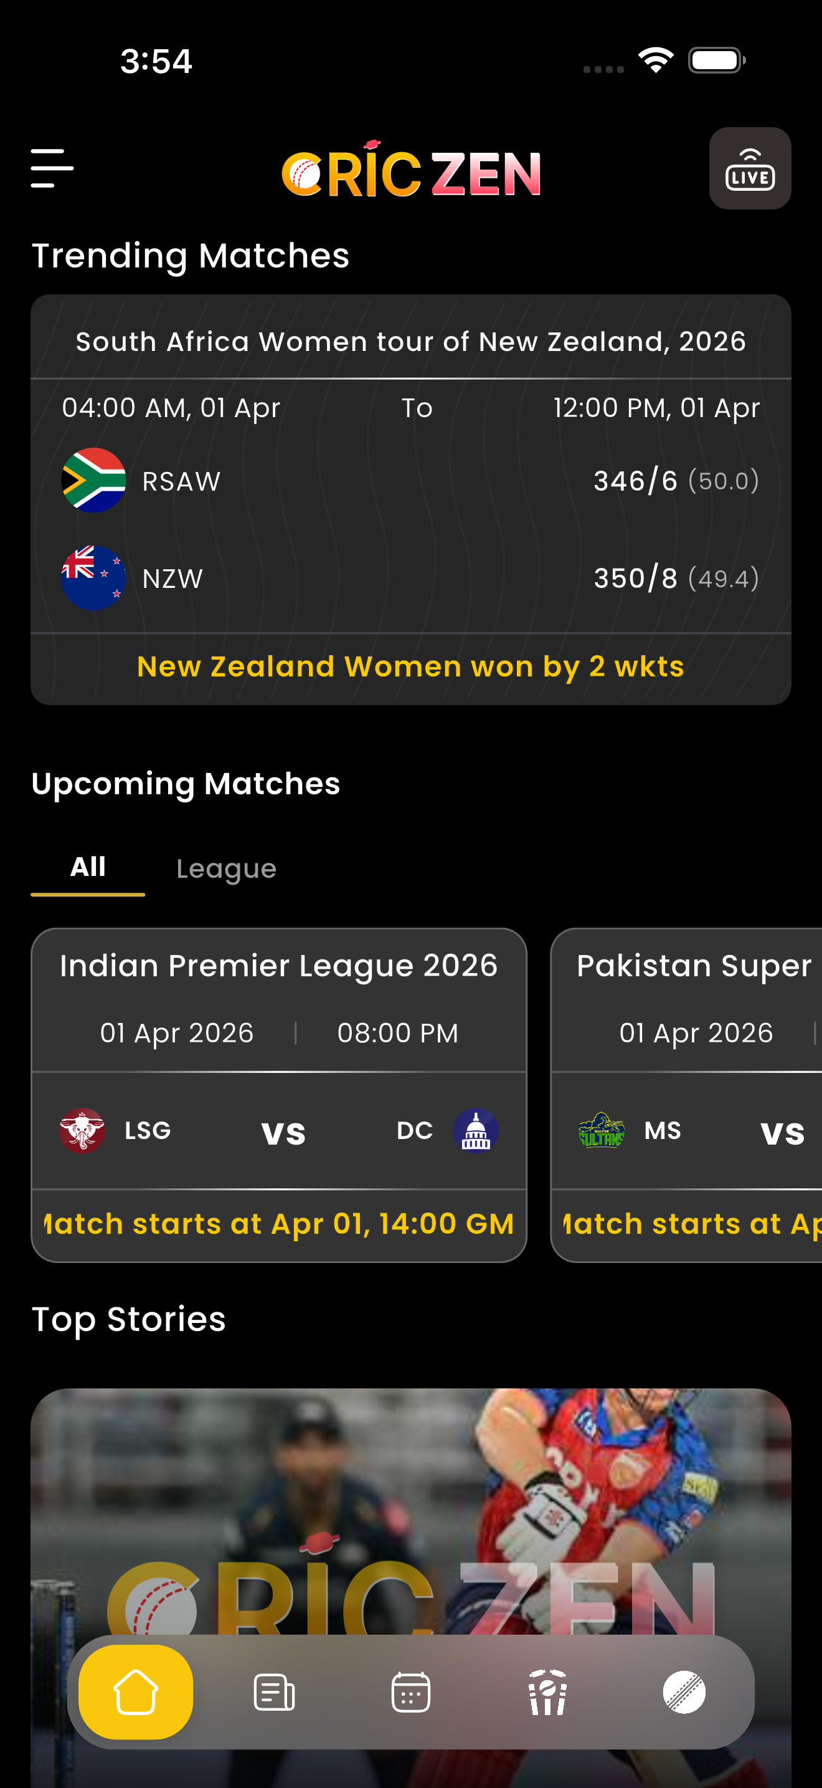The width and height of the screenshot is (822, 1788).
Task: Switch to the League tab
Action: click(226, 868)
